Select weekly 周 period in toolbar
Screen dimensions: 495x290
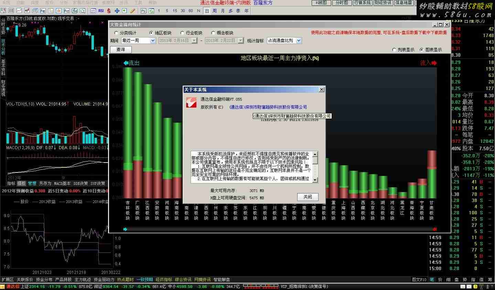point(215,11)
